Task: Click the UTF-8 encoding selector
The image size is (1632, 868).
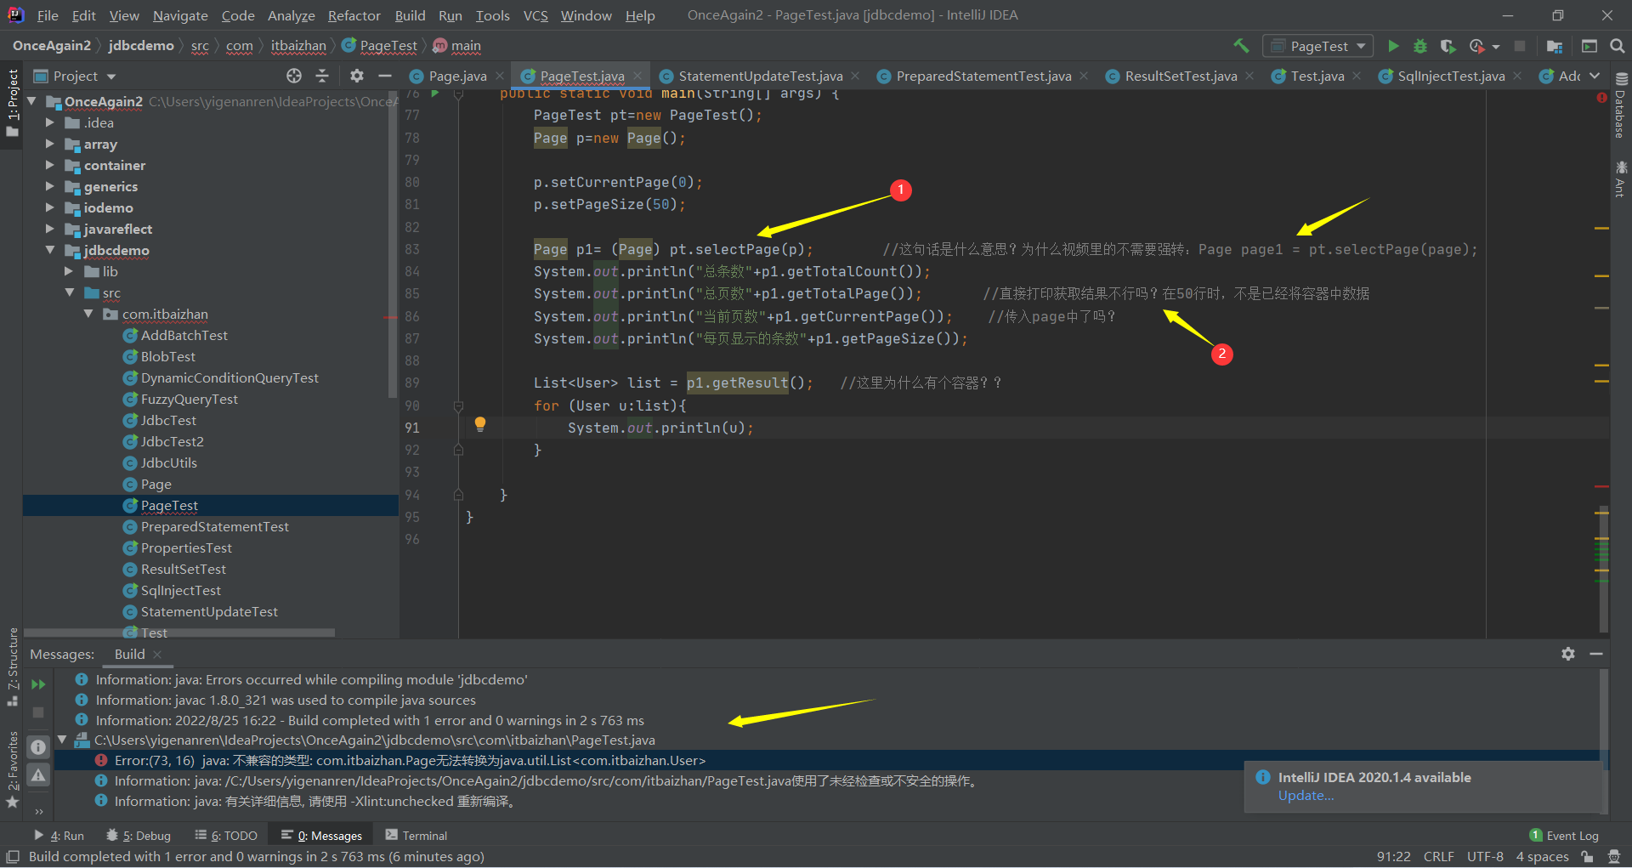Action: tap(1485, 857)
